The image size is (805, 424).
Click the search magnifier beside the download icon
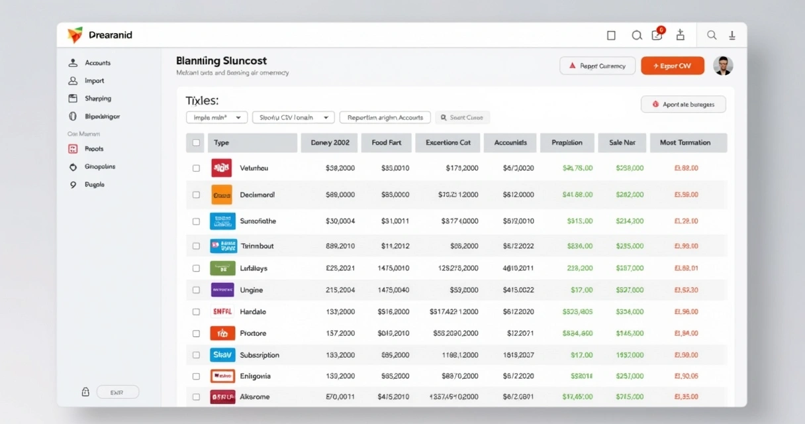click(x=712, y=35)
